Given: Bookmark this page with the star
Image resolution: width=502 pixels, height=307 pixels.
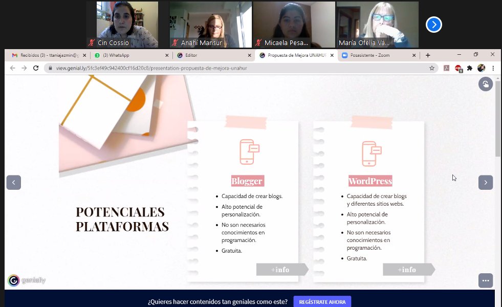Looking at the screenshot, I should (x=432, y=68).
